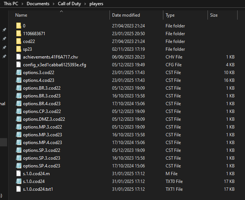
Task: Select folder name sp23
Action: (x=27, y=49)
